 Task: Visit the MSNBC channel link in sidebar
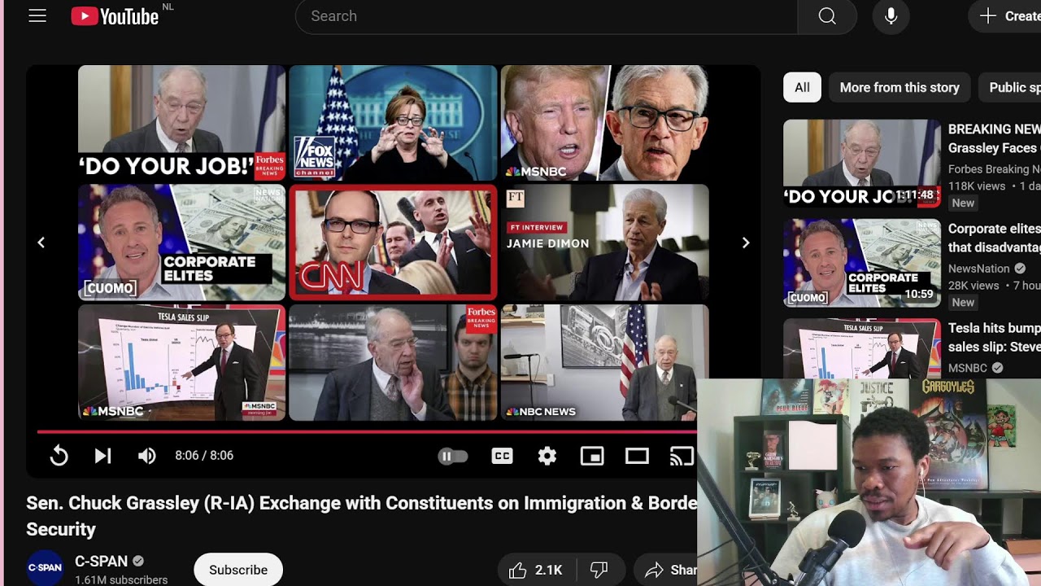coord(968,368)
